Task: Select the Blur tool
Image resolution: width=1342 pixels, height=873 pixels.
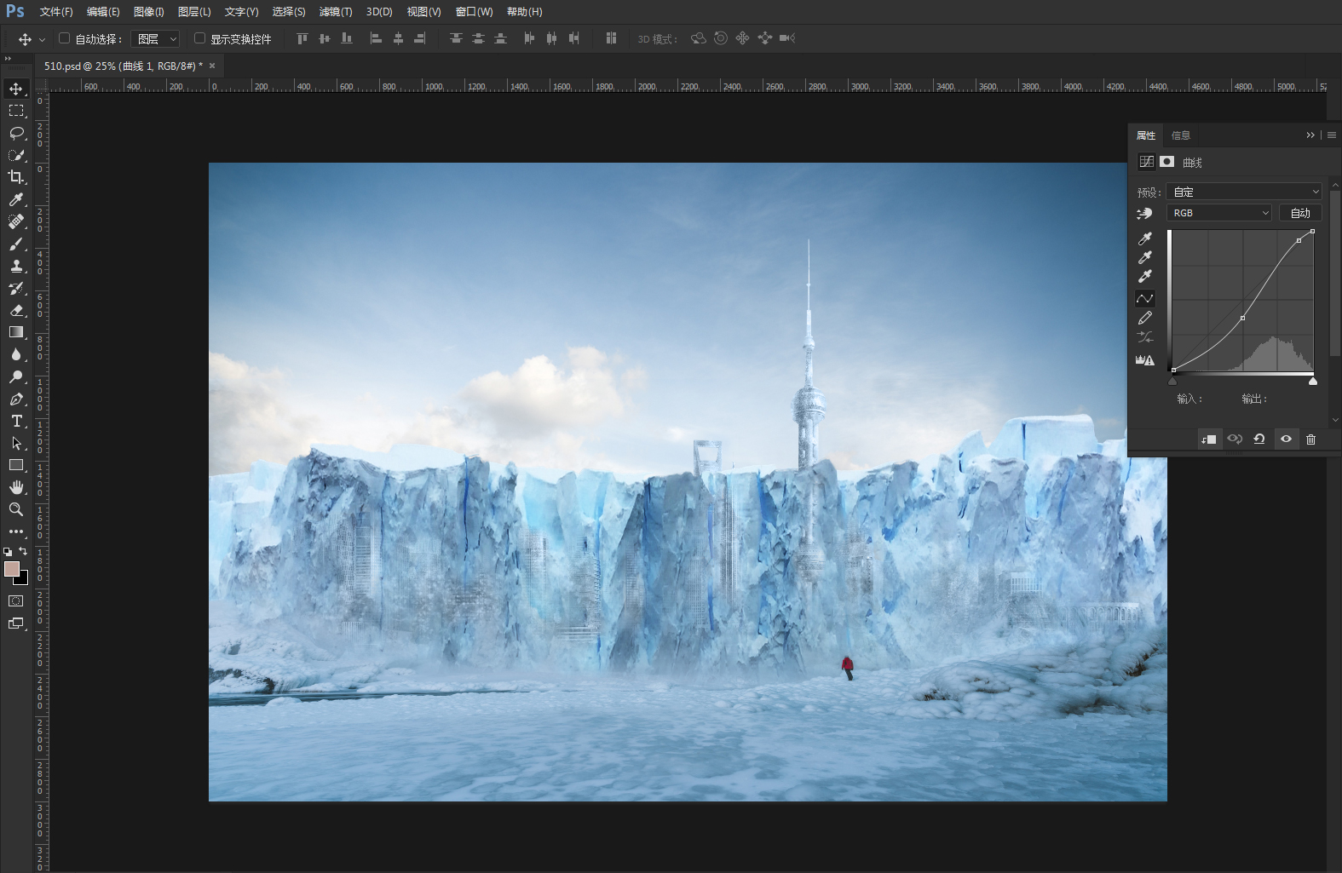Action: [16, 354]
